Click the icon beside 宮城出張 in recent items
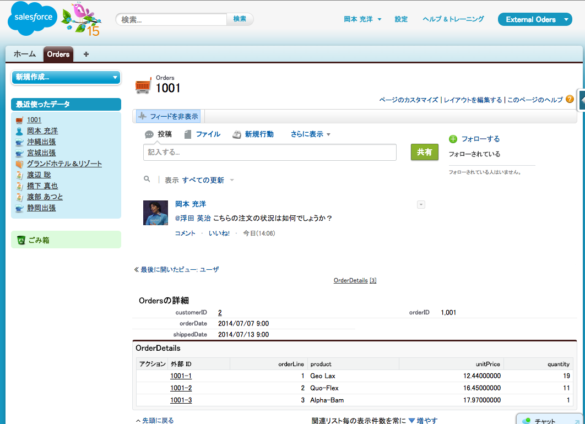 point(19,153)
